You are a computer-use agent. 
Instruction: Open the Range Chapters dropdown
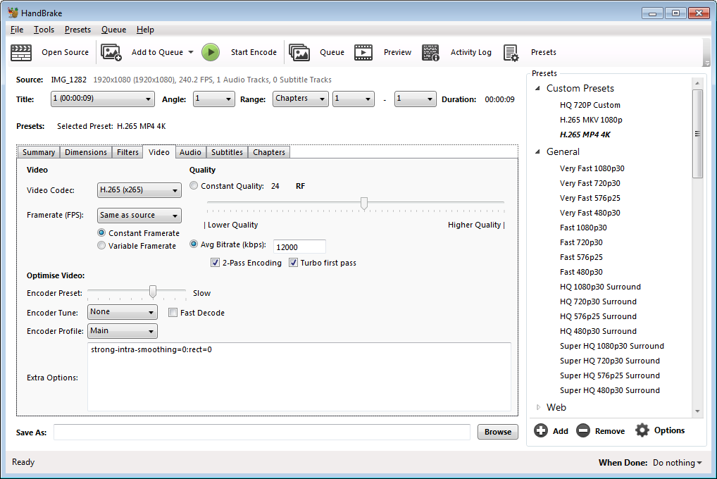point(301,99)
